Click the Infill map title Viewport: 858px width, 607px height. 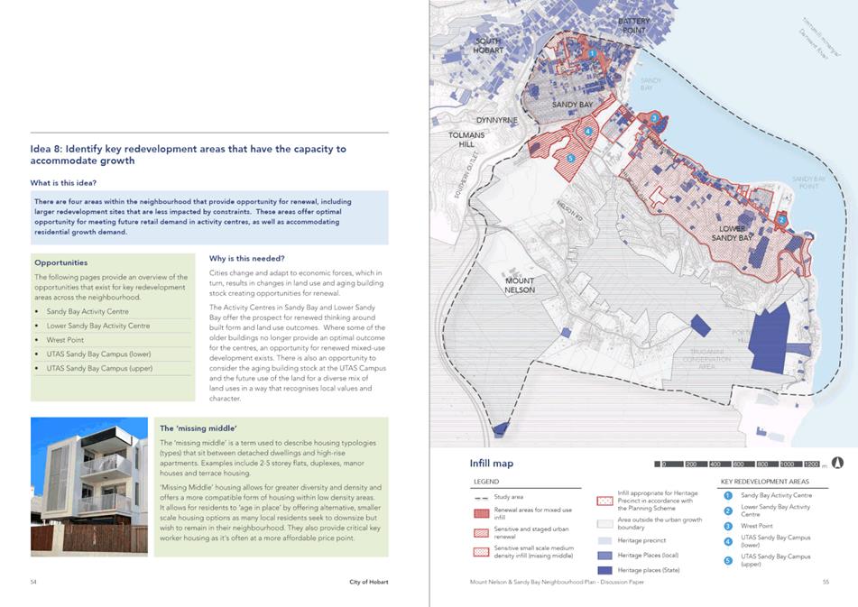click(x=492, y=464)
